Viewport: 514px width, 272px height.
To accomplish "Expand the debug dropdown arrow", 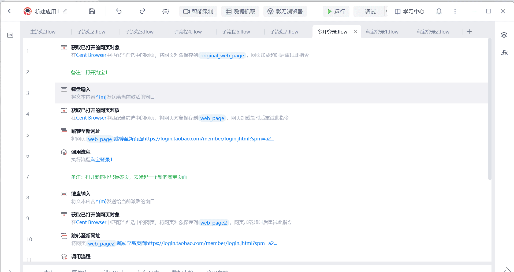I will coord(386,11).
